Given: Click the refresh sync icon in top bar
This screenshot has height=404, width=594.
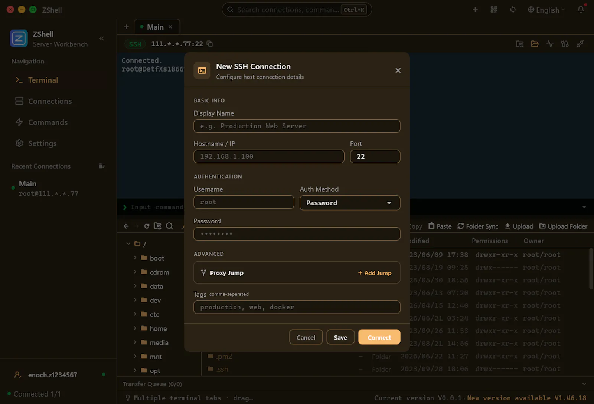Looking at the screenshot, I should [513, 10].
